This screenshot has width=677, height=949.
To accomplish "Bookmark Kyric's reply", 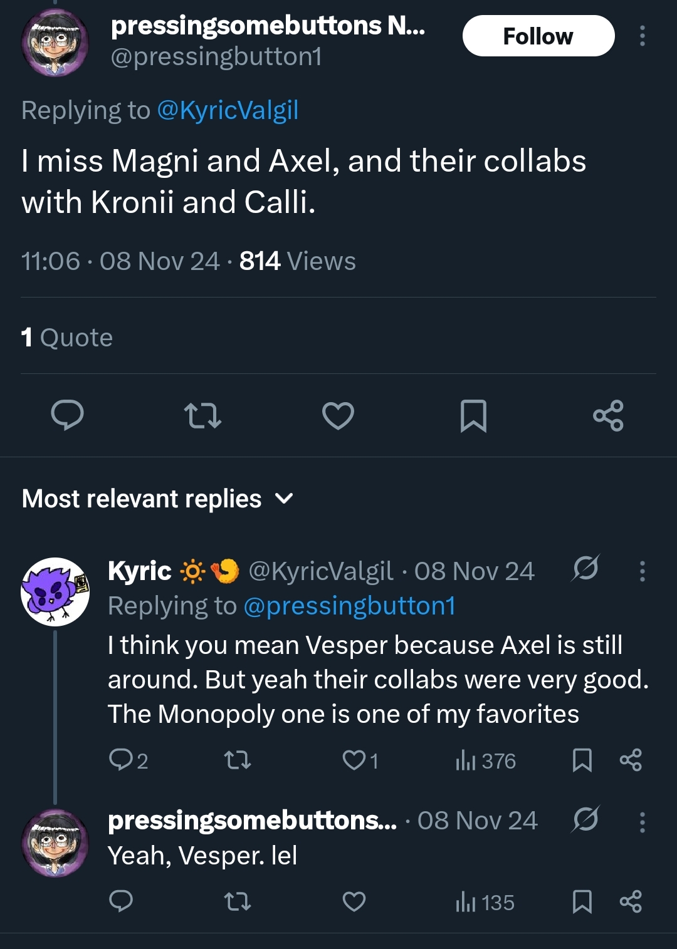I will coord(582,760).
